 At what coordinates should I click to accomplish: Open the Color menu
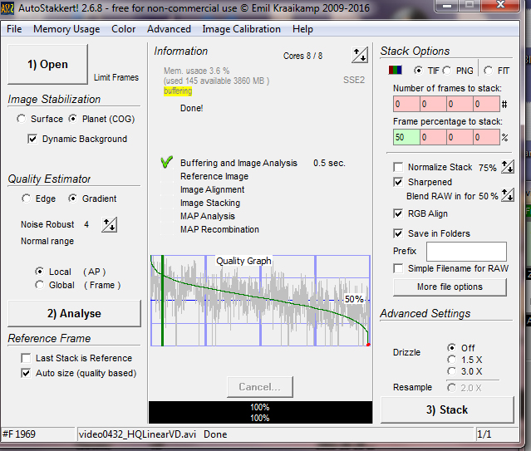point(123,29)
